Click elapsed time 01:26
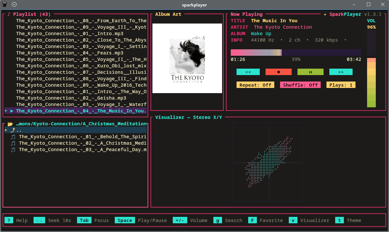This screenshot has height=232, width=389. 238,59
